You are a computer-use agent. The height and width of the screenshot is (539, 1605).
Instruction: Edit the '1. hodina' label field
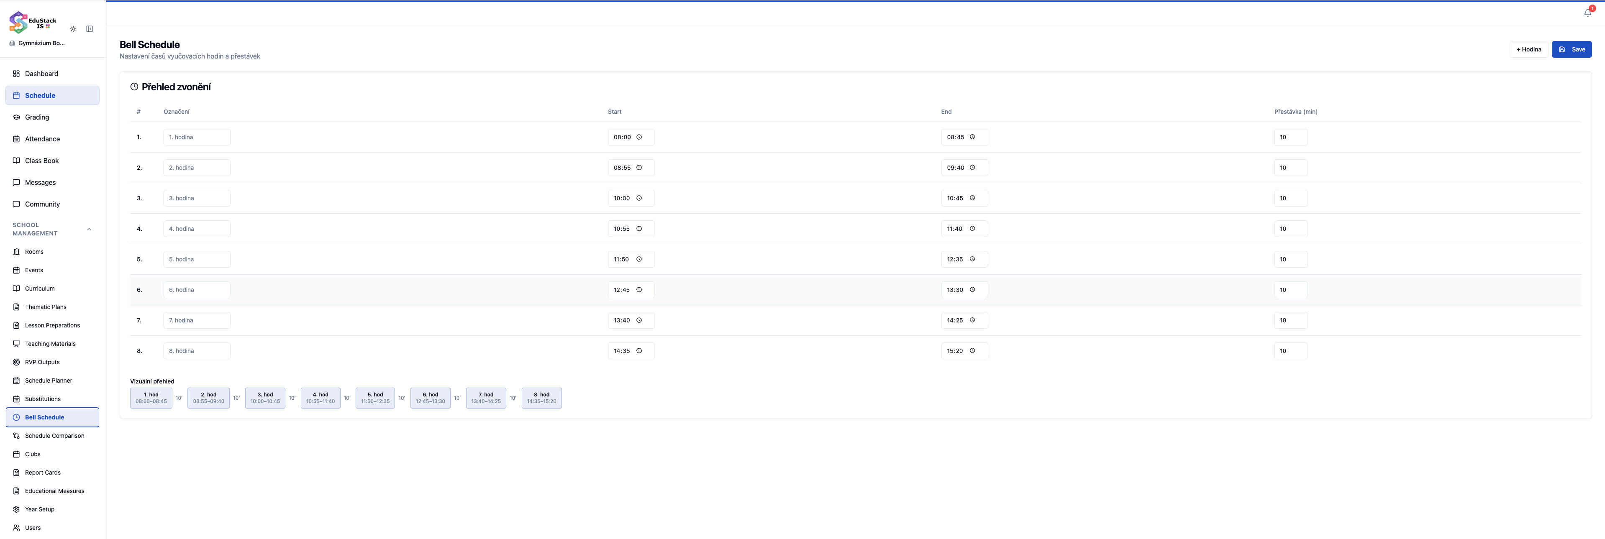tap(197, 137)
